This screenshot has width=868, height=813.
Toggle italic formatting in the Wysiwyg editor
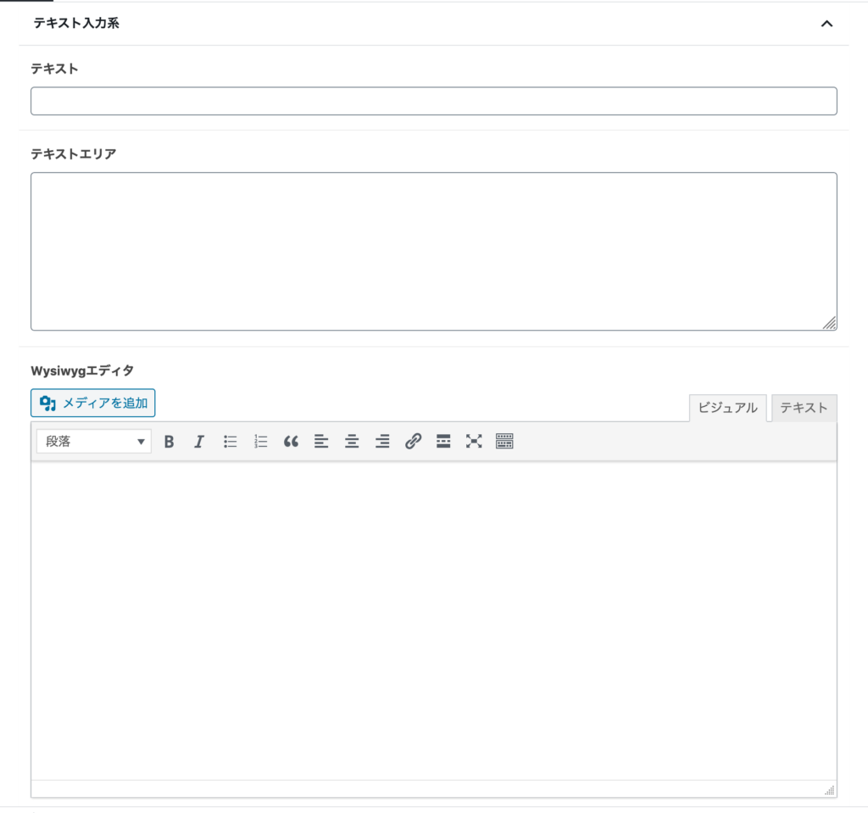(199, 442)
